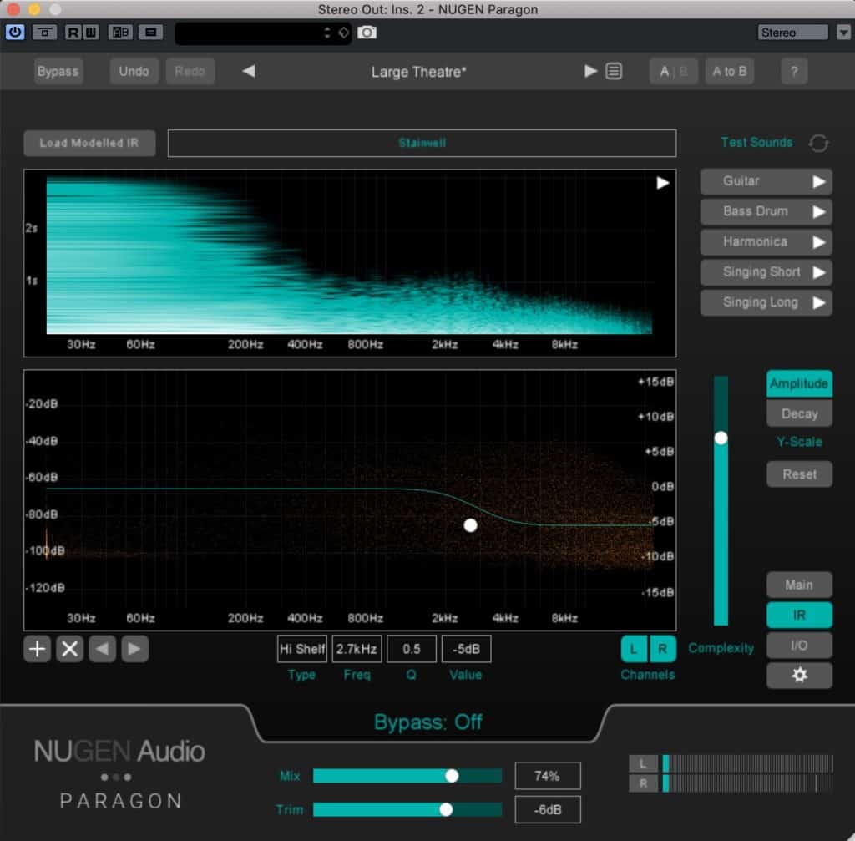Play the Singing Short test sound
This screenshot has height=841, width=855.
click(766, 272)
